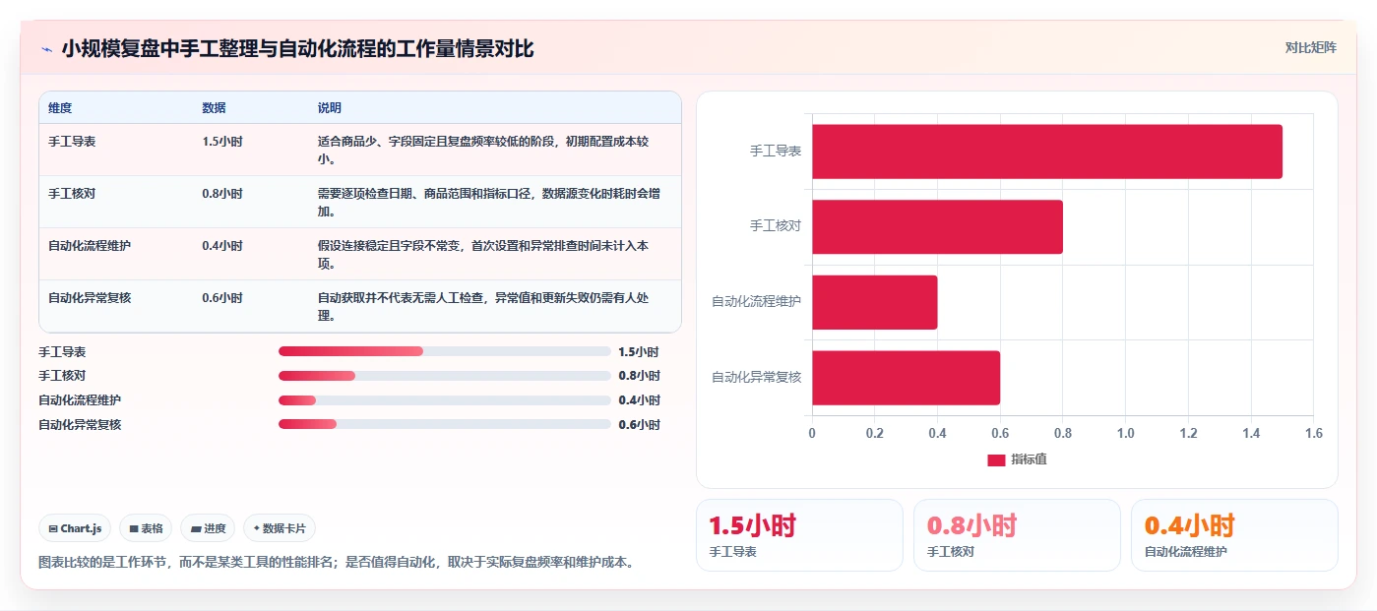Click the 手工核对 bar in chart
Screen dimensions: 1377x611
(x=937, y=226)
